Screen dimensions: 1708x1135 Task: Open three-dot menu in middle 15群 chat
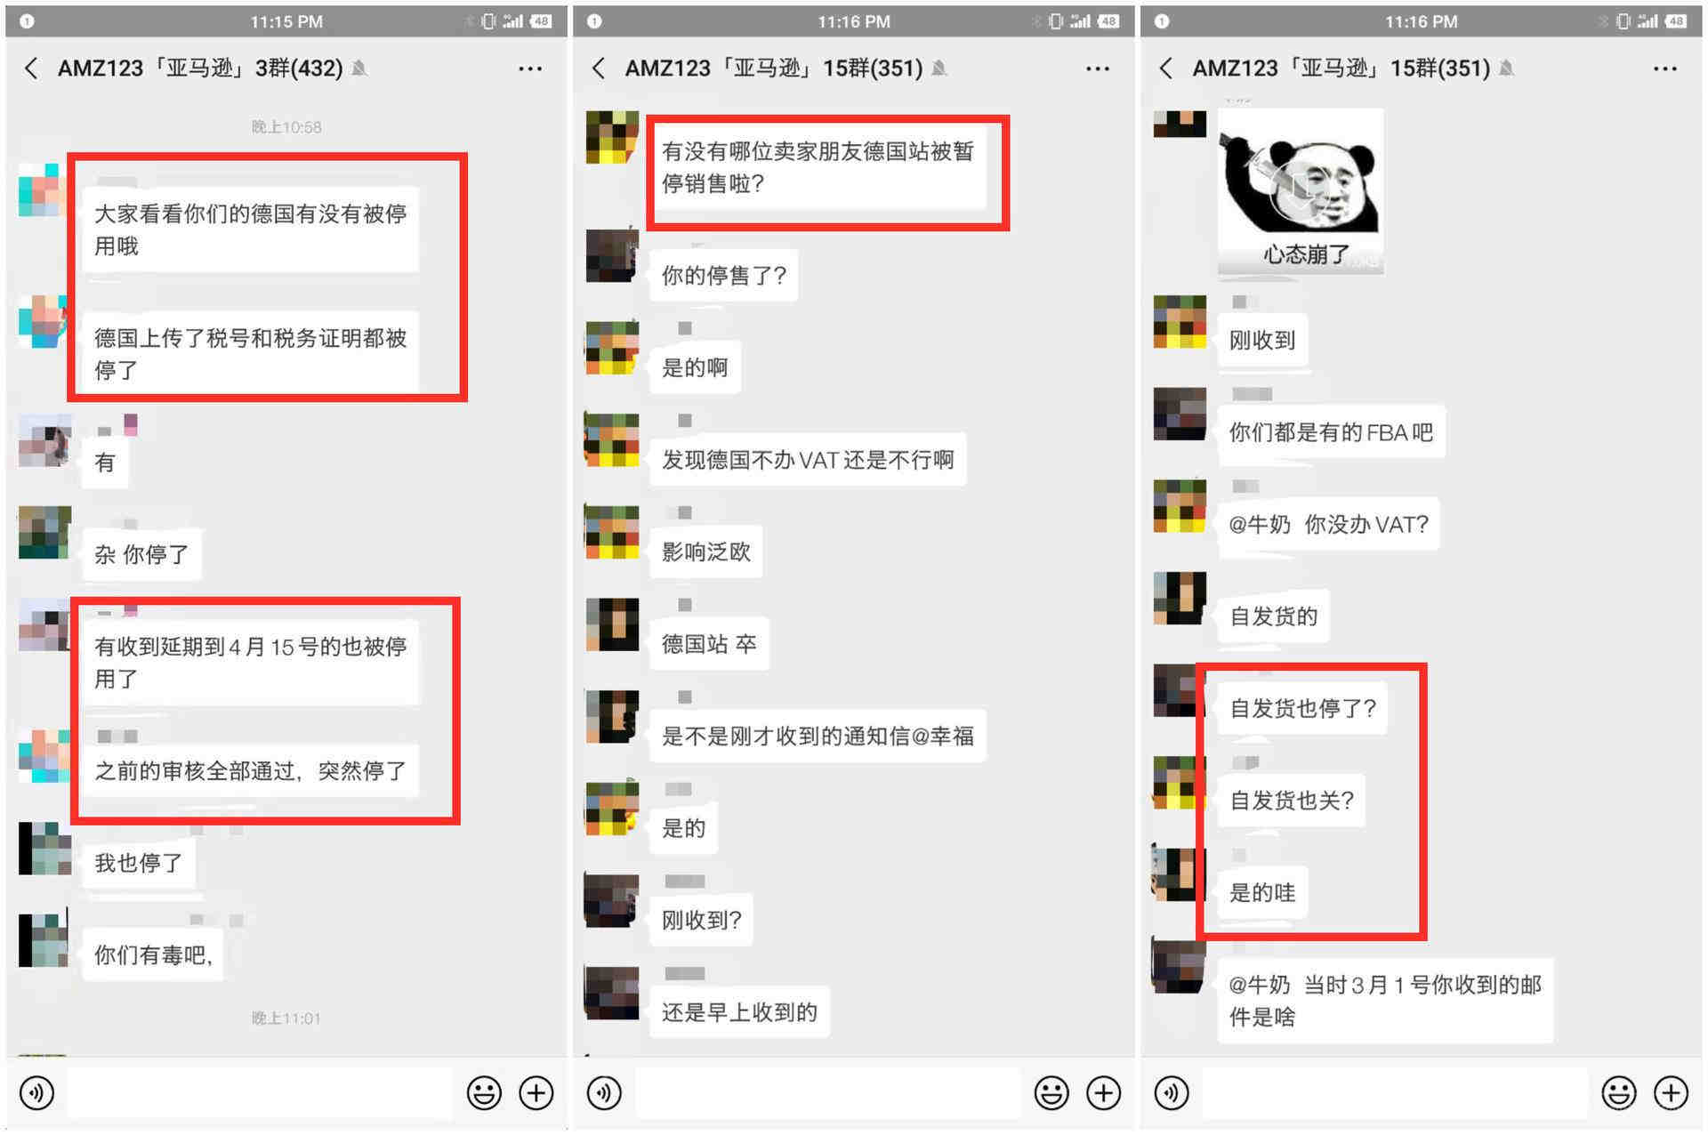tap(1098, 68)
